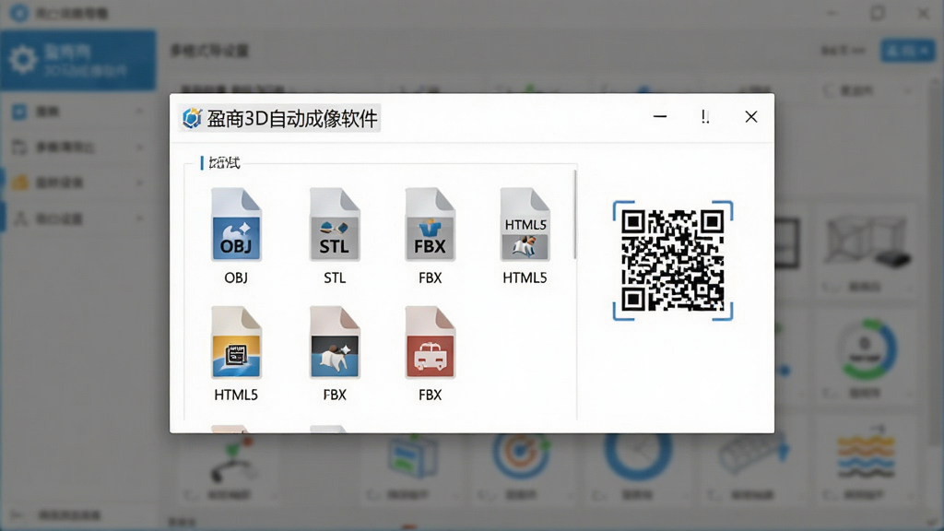Screen dimensions: 944x531
Task: Click the blue button at main window top right
Action: click(907, 51)
